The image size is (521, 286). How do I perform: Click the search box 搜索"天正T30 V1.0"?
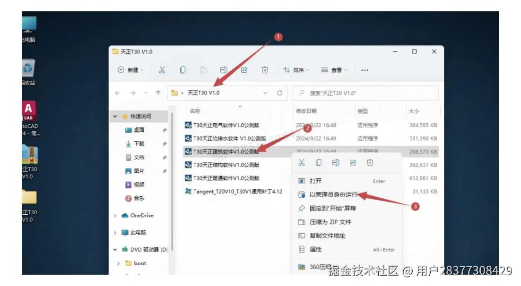point(365,93)
